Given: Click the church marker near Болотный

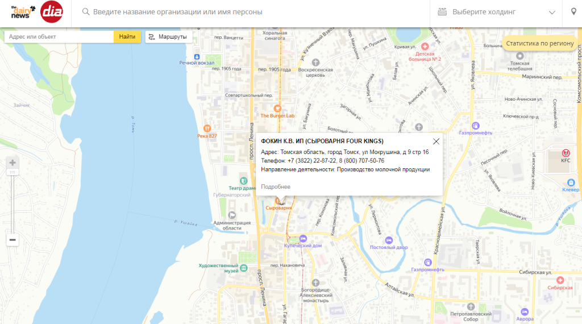Looking at the screenshot, I should [x=419, y=127].
